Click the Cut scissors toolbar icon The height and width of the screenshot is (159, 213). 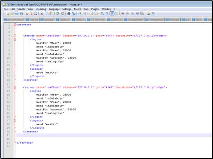point(42,13)
